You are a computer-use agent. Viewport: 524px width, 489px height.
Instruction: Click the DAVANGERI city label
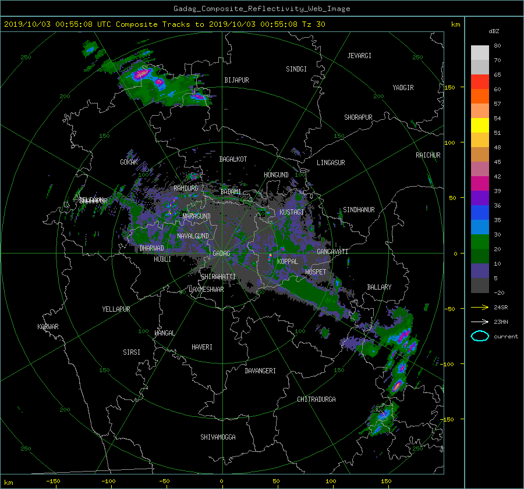coord(260,371)
